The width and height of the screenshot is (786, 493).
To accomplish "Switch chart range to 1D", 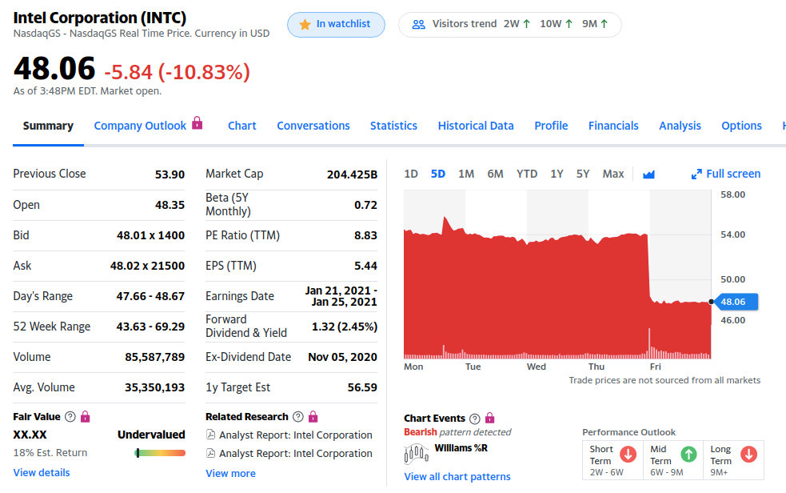I will 411,174.
